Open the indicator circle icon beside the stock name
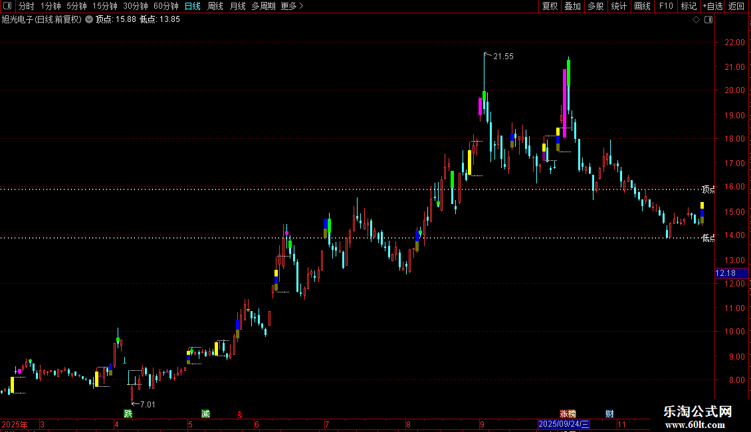751x432 pixels. pyautogui.click(x=89, y=19)
